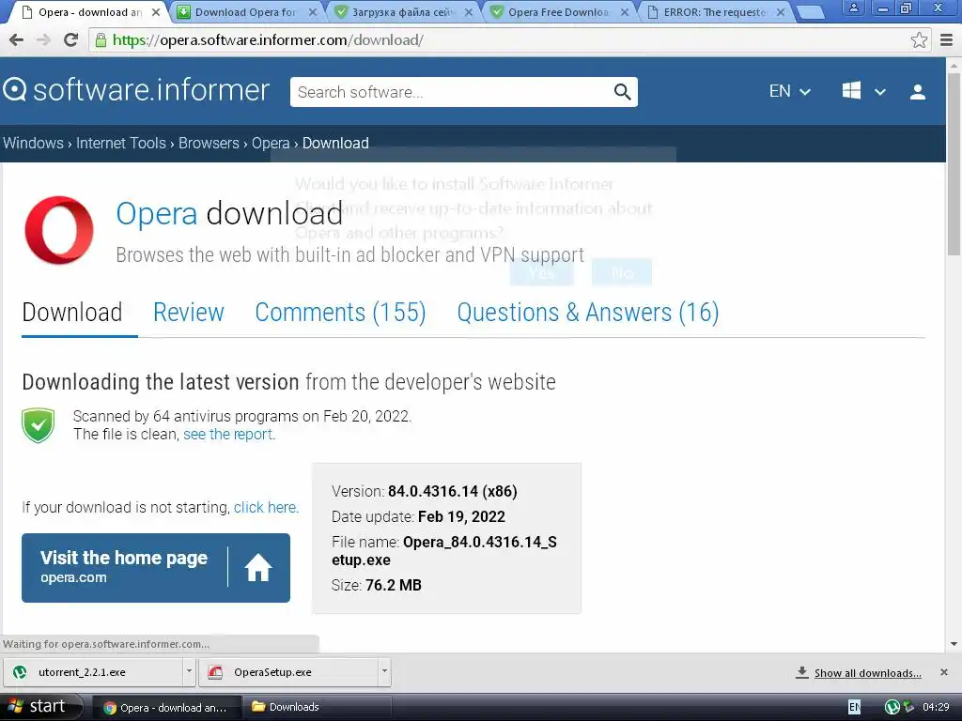The height and width of the screenshot is (721, 962).
Task: Close the downloads bar
Action: tap(943, 672)
